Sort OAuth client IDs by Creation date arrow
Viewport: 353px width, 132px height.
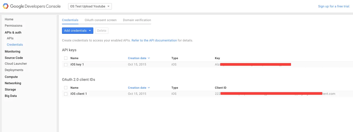(149, 88)
